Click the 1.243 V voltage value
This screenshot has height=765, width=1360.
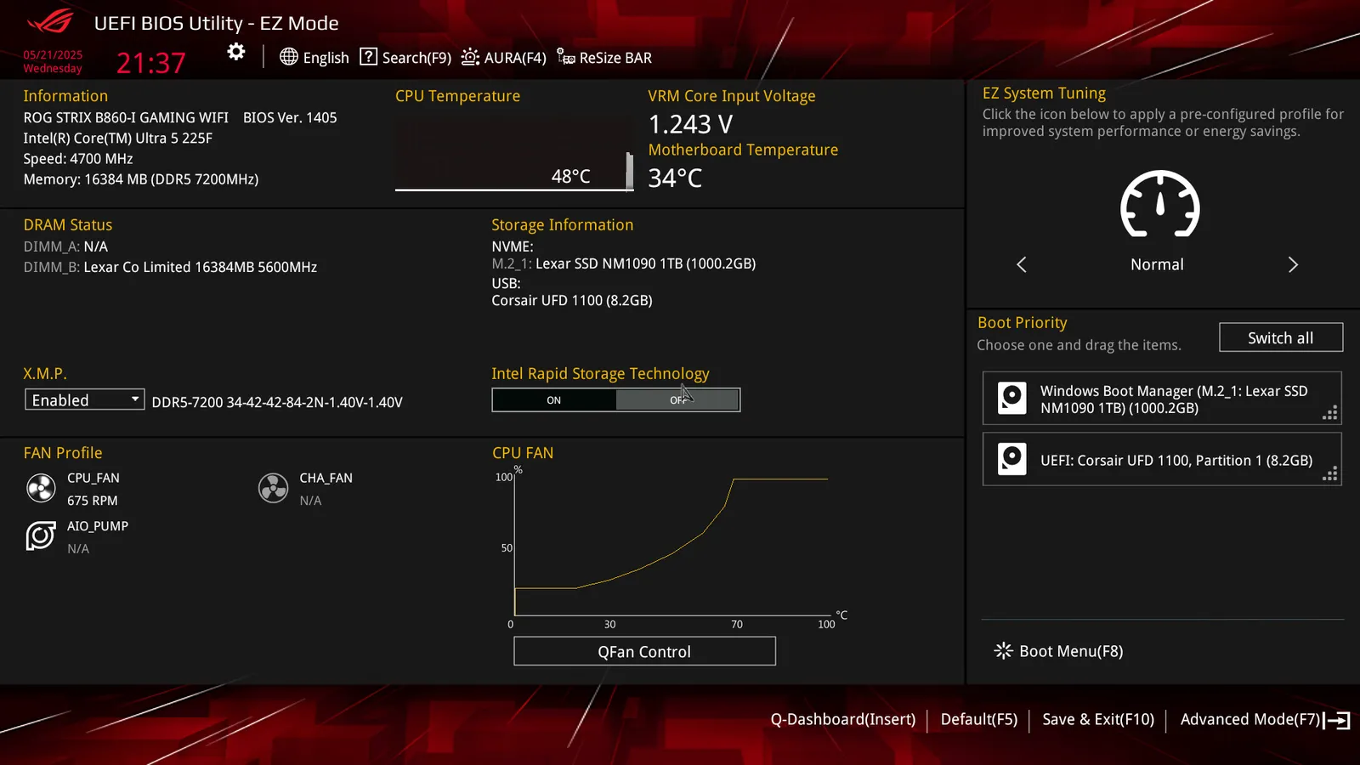click(690, 124)
